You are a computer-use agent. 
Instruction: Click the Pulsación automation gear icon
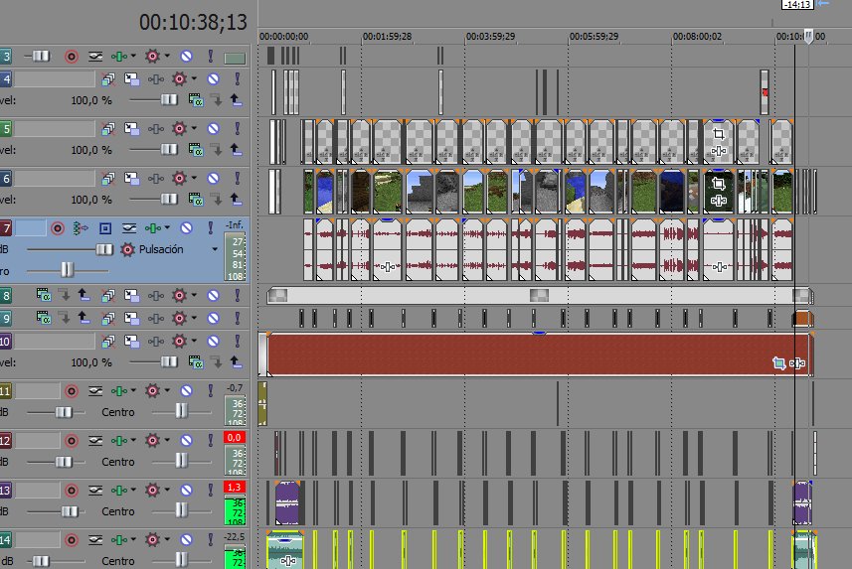[x=127, y=250]
